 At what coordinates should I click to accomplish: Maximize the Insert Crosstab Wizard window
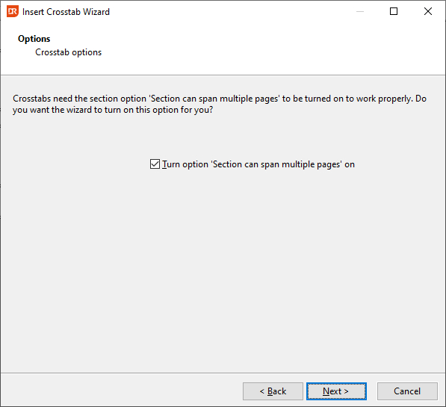tap(394, 11)
